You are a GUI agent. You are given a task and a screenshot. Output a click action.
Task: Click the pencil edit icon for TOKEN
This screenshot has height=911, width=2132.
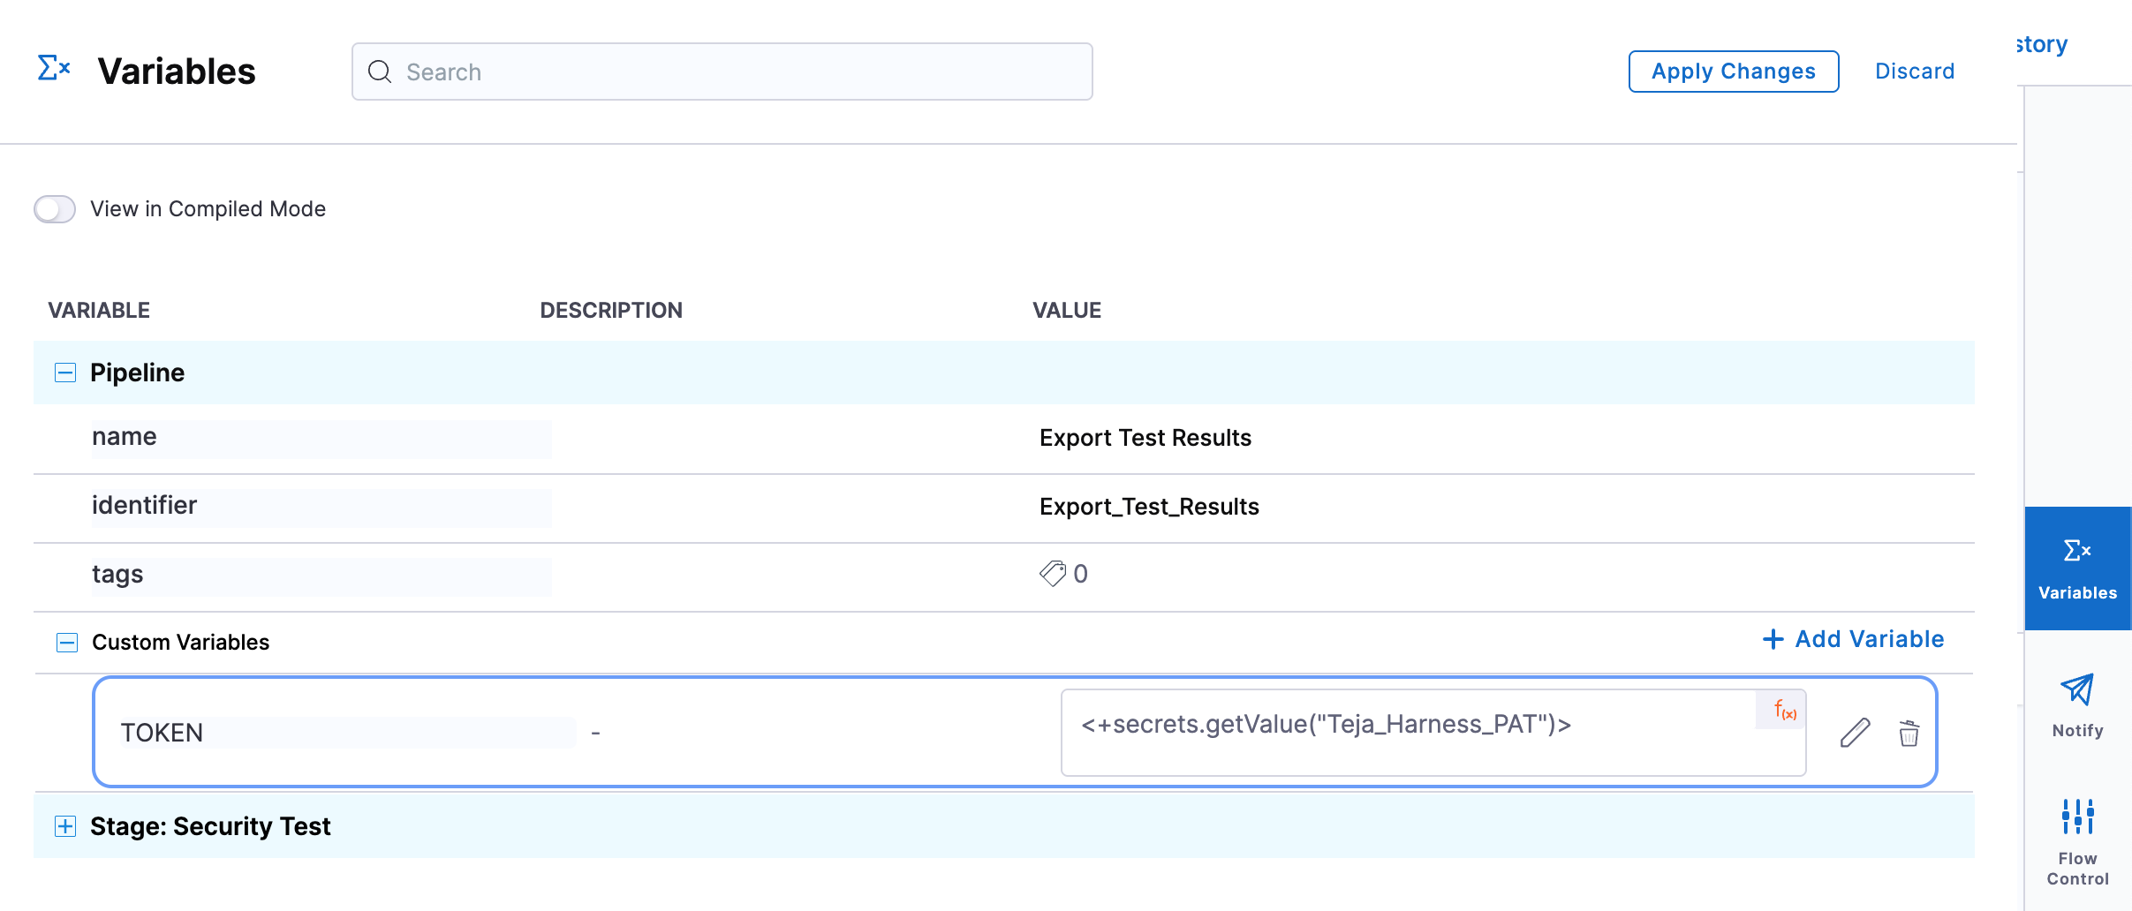1855,733
